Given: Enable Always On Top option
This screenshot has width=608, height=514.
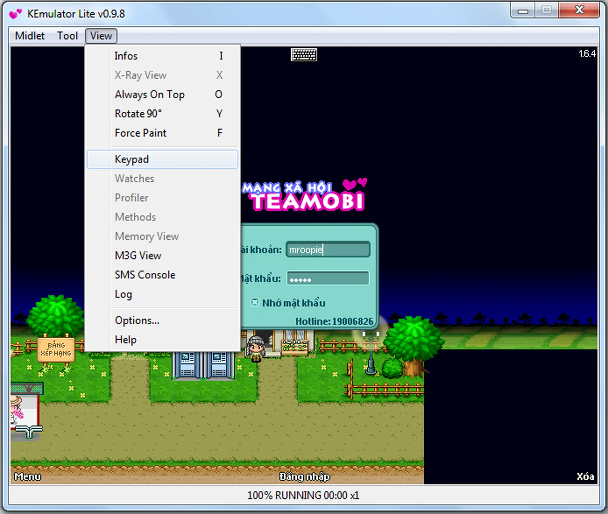Looking at the screenshot, I should coord(162,94).
